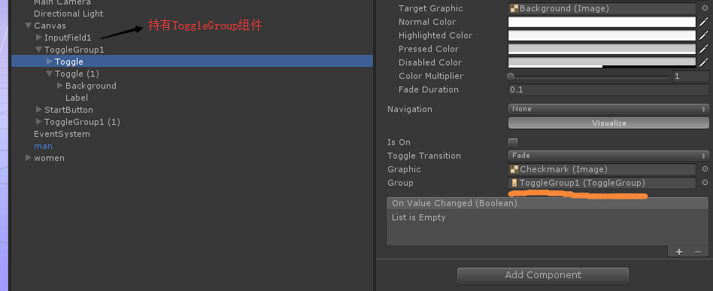Open object picker for Group field
The width and height of the screenshot is (713, 291).
click(705, 183)
